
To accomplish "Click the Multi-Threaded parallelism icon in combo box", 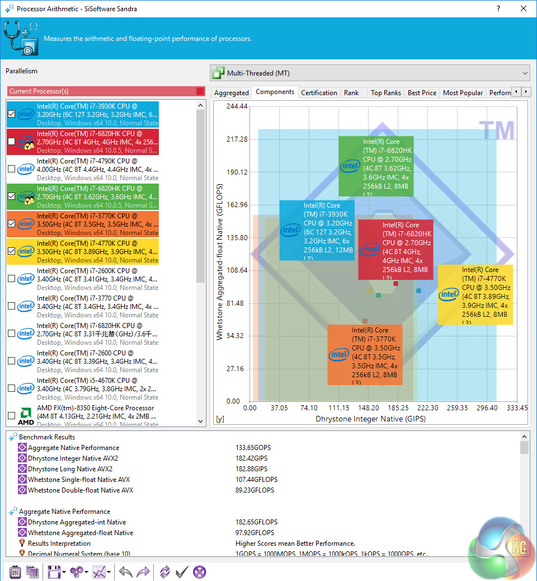I will point(218,73).
